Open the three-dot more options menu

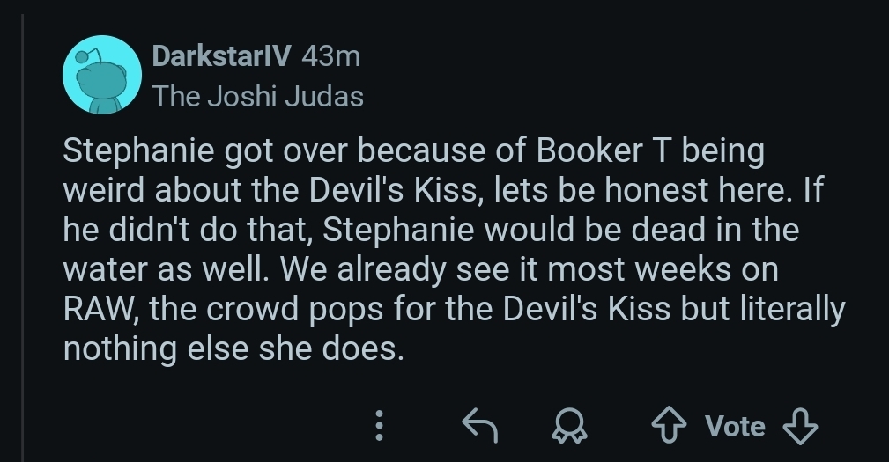pyautogui.click(x=379, y=425)
